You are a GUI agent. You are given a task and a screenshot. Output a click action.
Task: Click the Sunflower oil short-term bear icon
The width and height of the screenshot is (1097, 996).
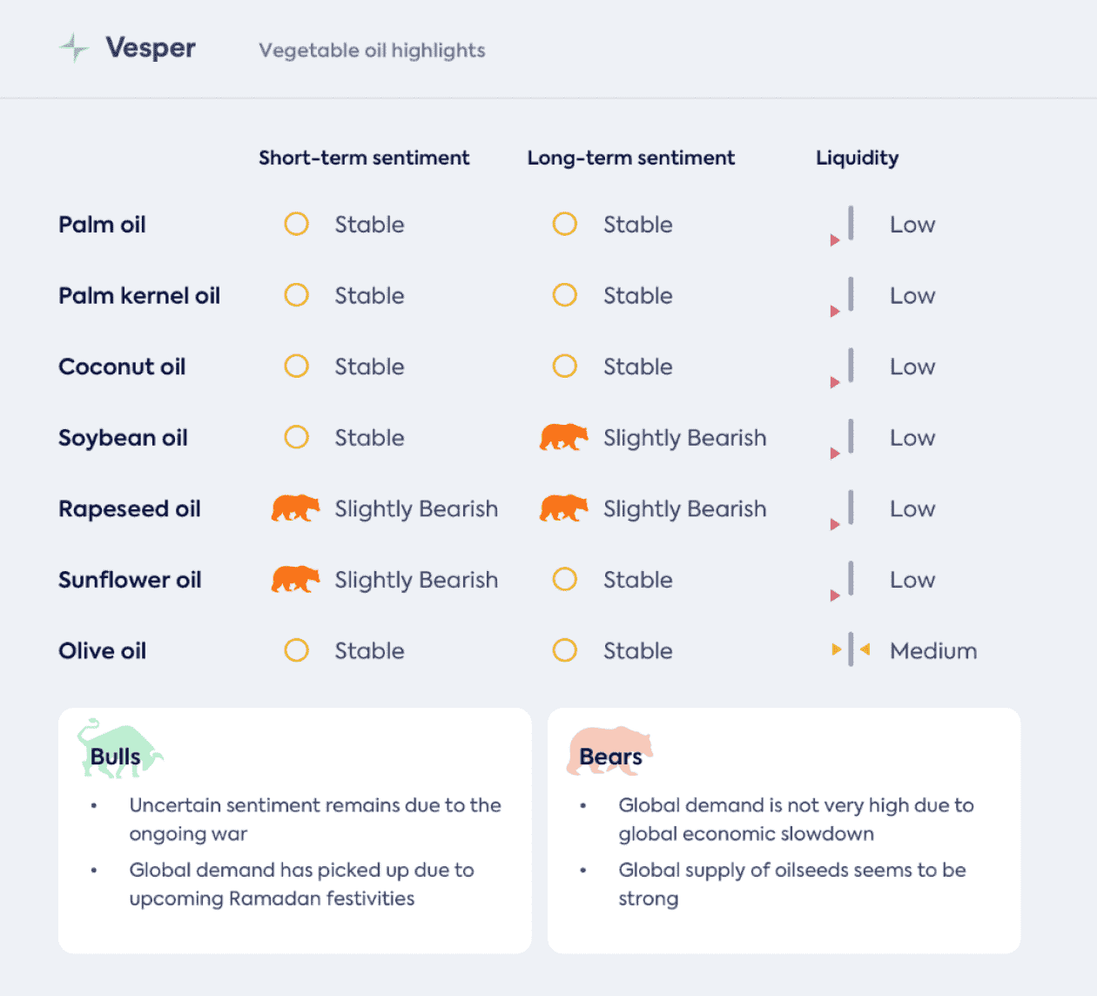[296, 580]
